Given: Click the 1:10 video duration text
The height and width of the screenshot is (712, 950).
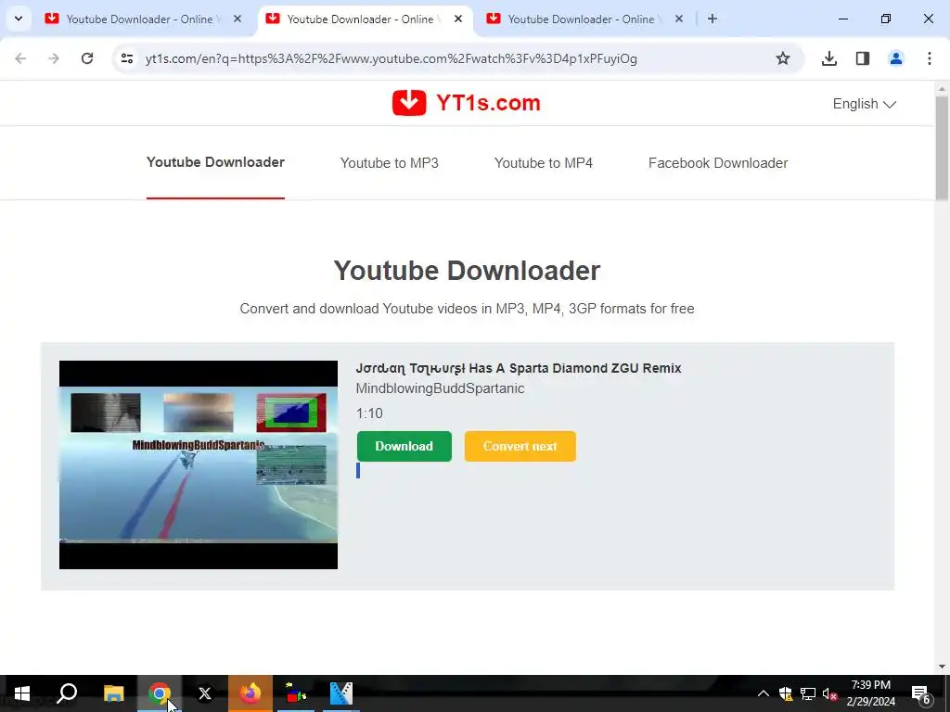Looking at the screenshot, I should point(369,413).
